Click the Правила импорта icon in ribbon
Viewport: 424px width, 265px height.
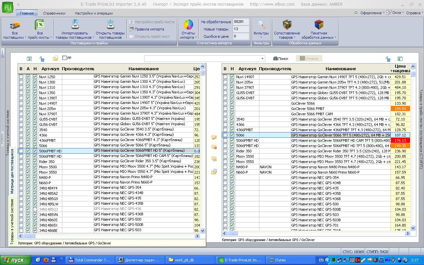tap(132, 29)
